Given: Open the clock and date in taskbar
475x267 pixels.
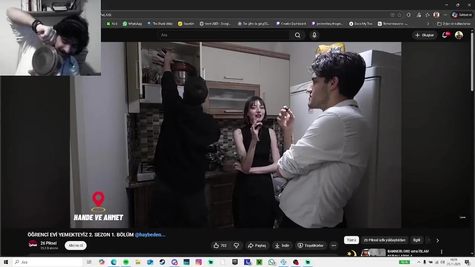Looking at the screenshot, I should (453, 262).
